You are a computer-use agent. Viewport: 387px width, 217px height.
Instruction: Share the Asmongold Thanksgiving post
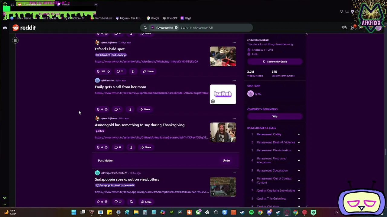point(146,147)
